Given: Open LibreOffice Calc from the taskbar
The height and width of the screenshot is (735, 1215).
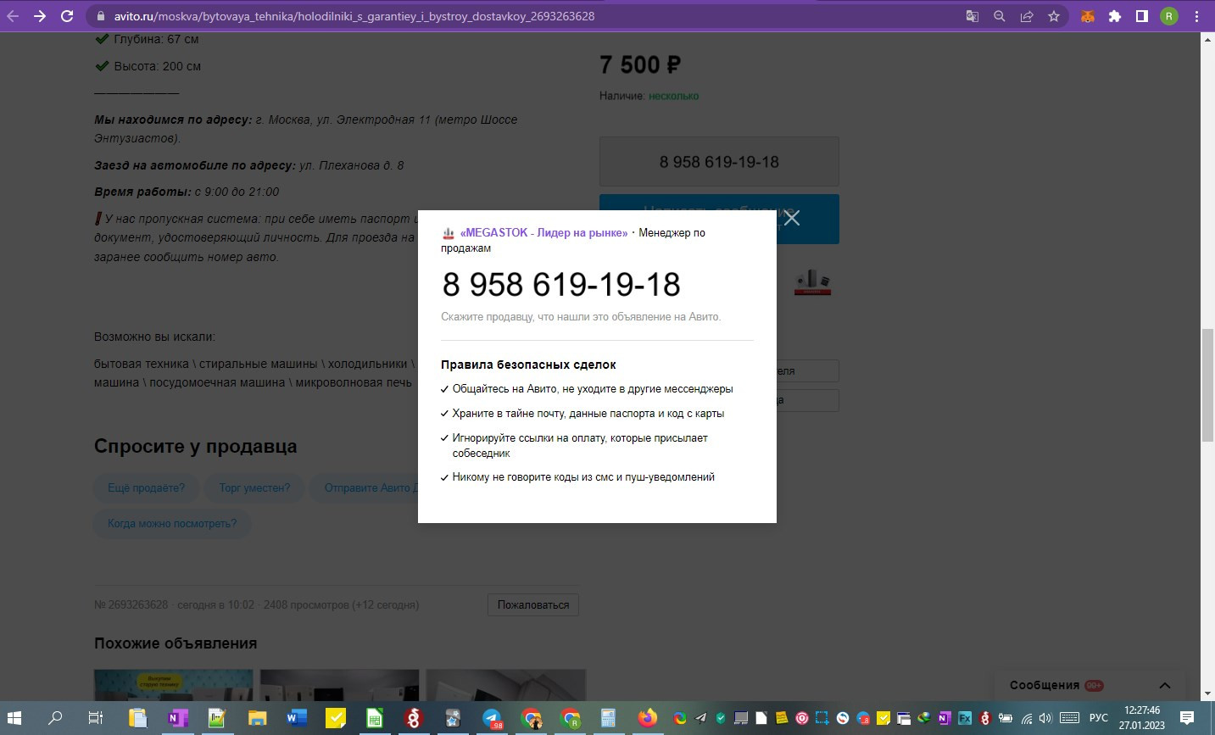Looking at the screenshot, I should 375,719.
